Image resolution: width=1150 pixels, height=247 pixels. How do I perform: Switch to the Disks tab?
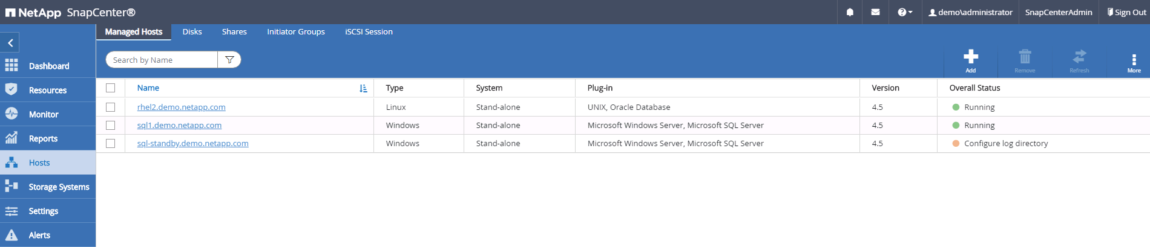click(192, 32)
